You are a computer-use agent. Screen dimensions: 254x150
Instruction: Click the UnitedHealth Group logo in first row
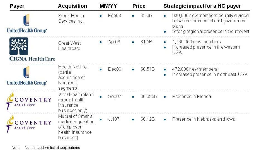pos(27,23)
